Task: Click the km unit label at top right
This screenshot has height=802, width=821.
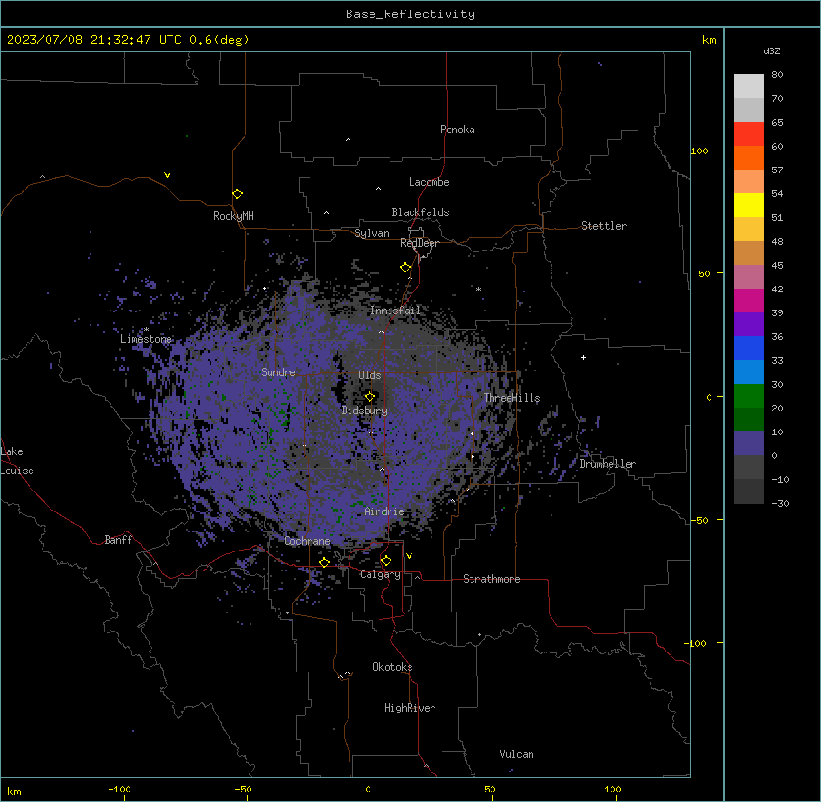Action: pyautogui.click(x=710, y=40)
